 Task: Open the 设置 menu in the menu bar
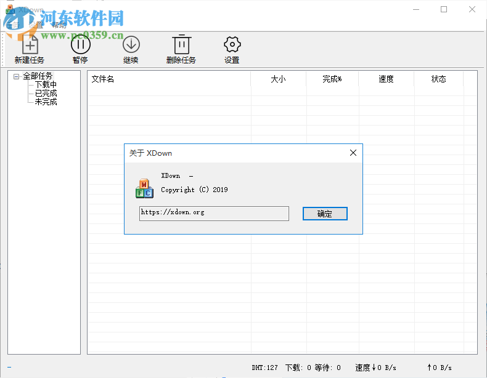tap(36, 25)
